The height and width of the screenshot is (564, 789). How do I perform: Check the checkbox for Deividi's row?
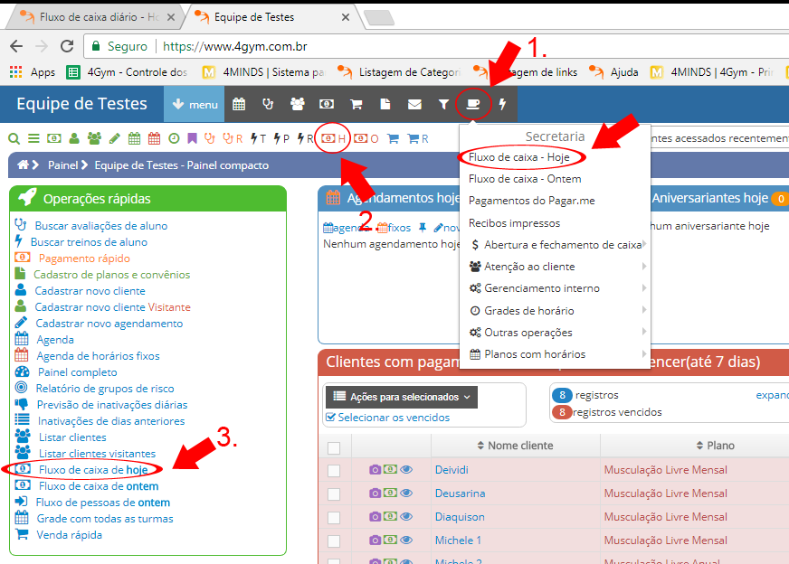(x=334, y=471)
